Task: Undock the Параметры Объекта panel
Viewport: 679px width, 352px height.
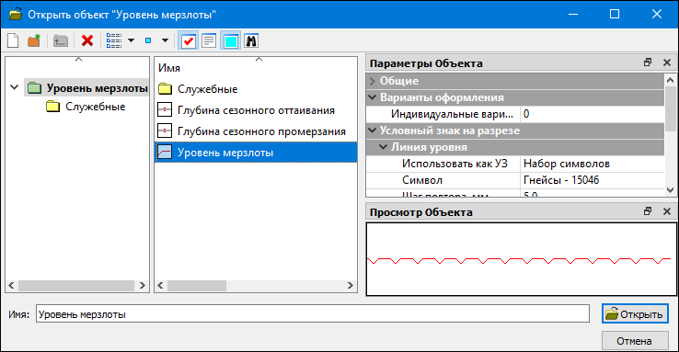Action: click(648, 62)
